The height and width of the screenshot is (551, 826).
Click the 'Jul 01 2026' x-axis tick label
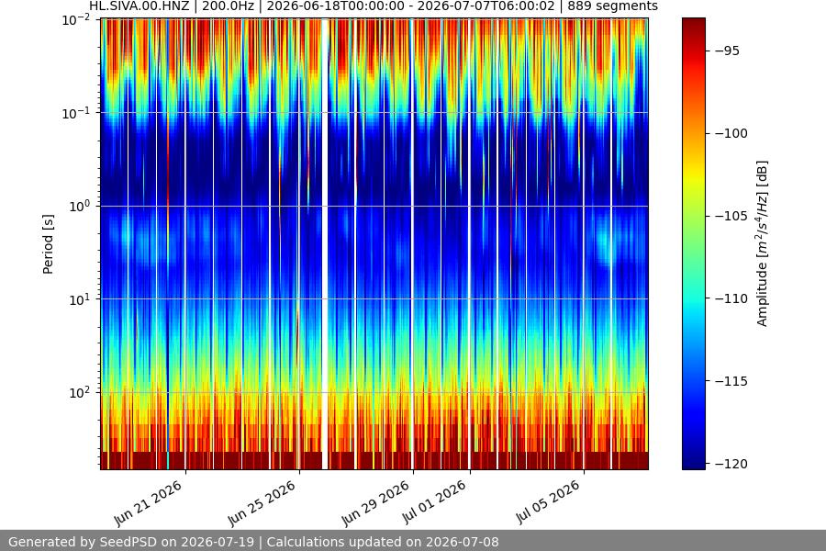click(x=435, y=501)
